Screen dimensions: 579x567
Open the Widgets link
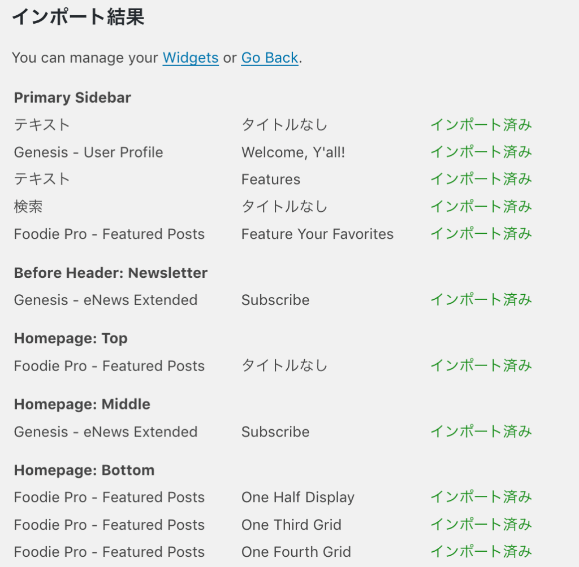[191, 58]
